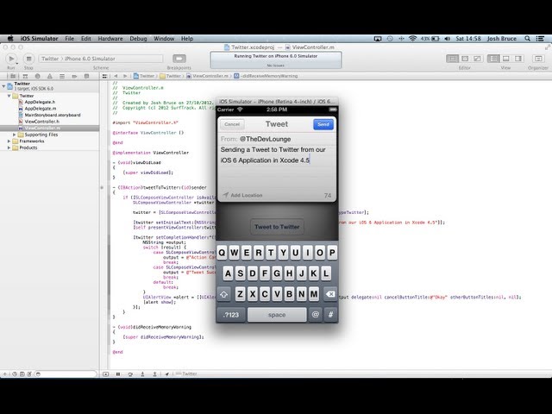This screenshot has width=552, height=414.
Task: Toggle Breakpoints in Xcode toolbar
Action: click(x=179, y=59)
